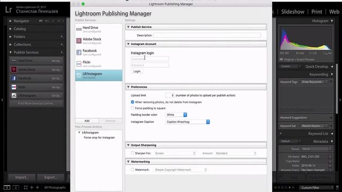Viewport: 342px width, 192px height.
Task: Expand the Folders panel
Action: coord(10,37)
